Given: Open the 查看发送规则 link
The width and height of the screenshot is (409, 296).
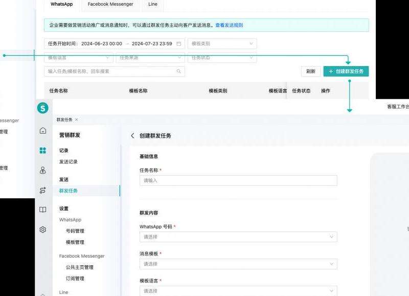Looking at the screenshot, I should click(x=229, y=25).
